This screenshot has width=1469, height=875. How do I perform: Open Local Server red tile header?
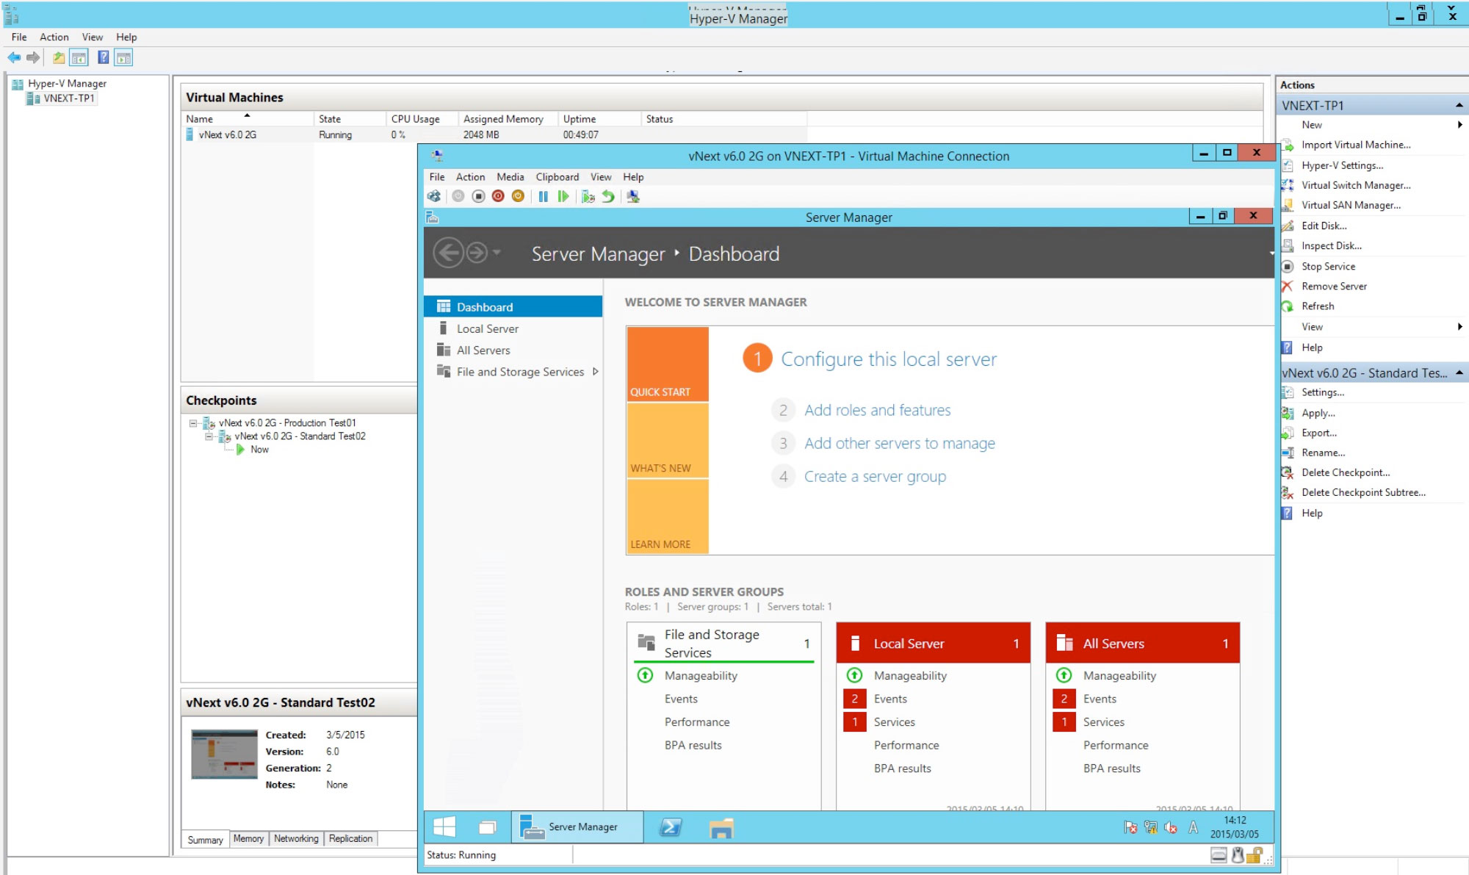[x=934, y=643]
